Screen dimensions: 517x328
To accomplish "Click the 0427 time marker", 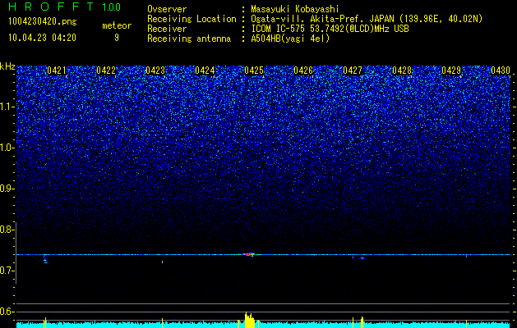I will click(x=353, y=71).
